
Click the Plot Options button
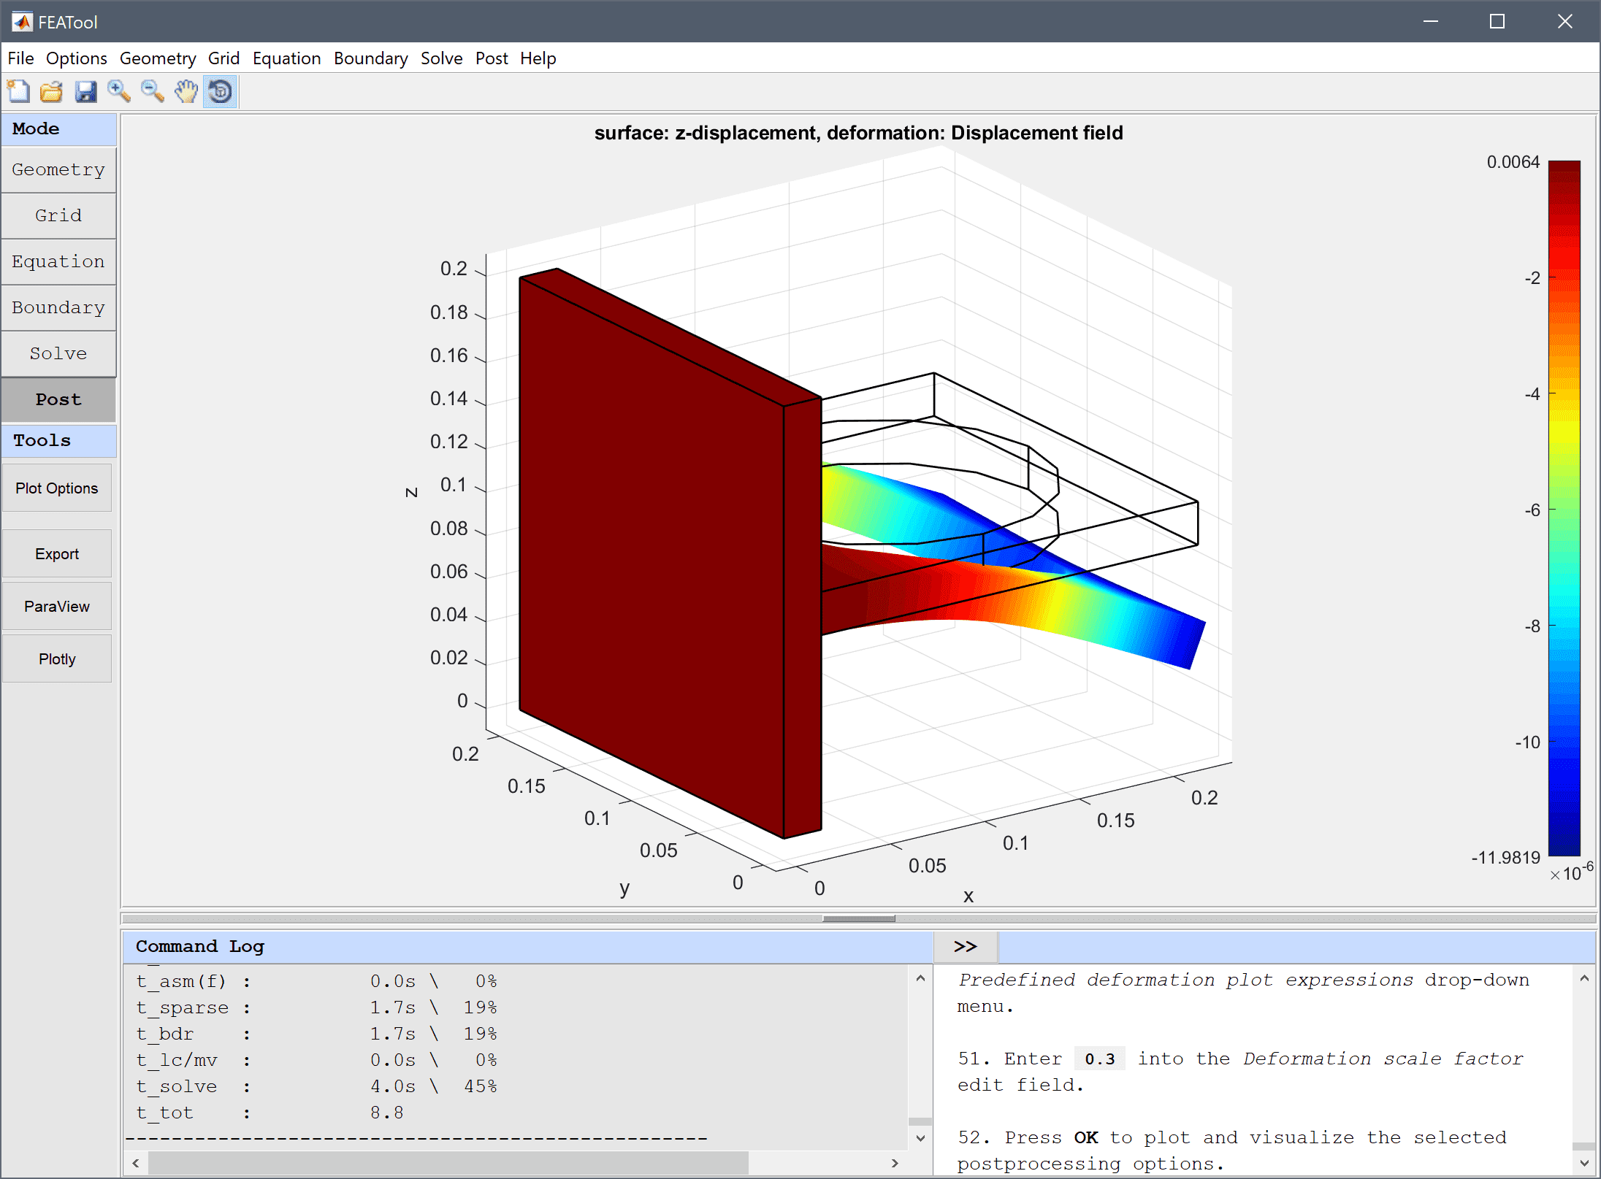[58, 488]
